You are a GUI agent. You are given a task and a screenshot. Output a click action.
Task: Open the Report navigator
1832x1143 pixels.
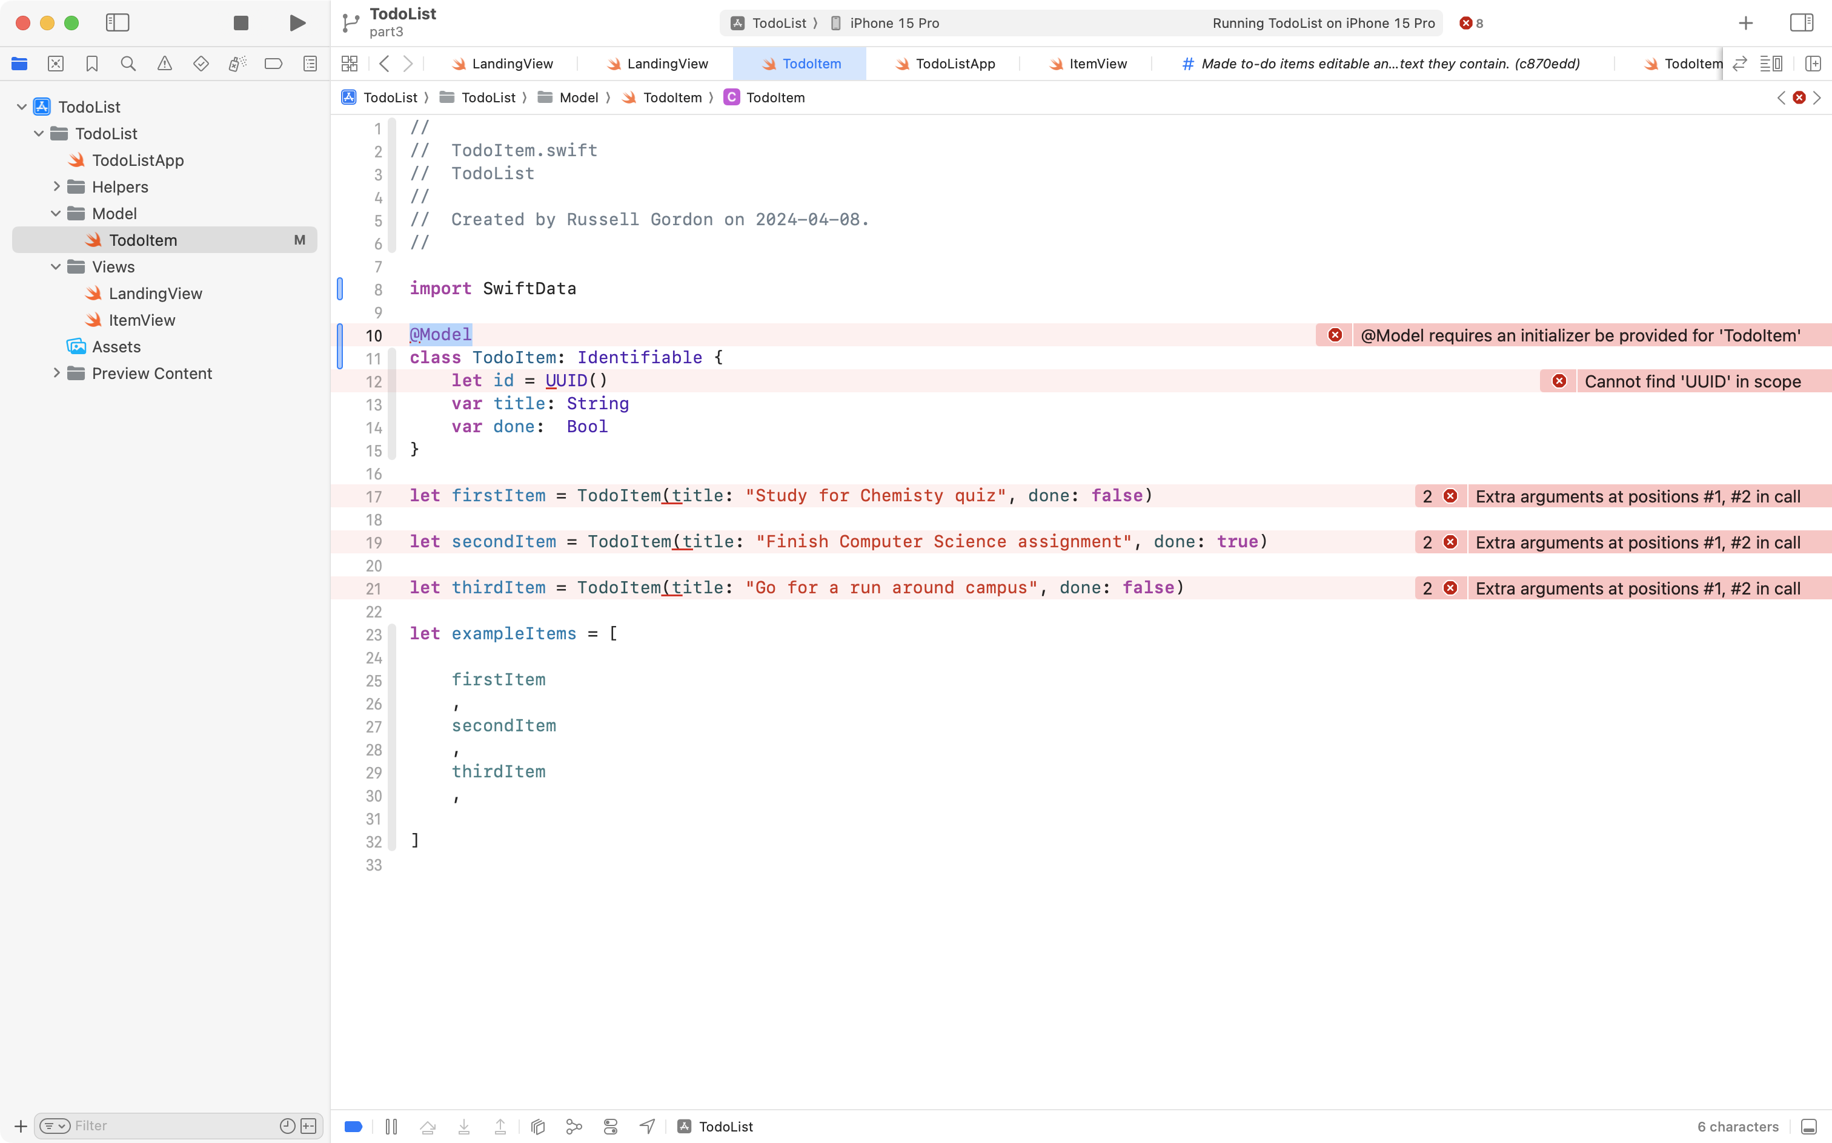click(310, 64)
